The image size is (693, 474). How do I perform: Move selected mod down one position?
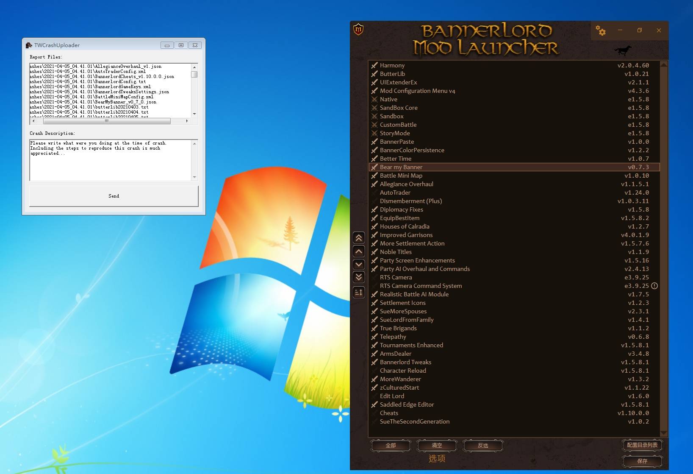coord(359,265)
